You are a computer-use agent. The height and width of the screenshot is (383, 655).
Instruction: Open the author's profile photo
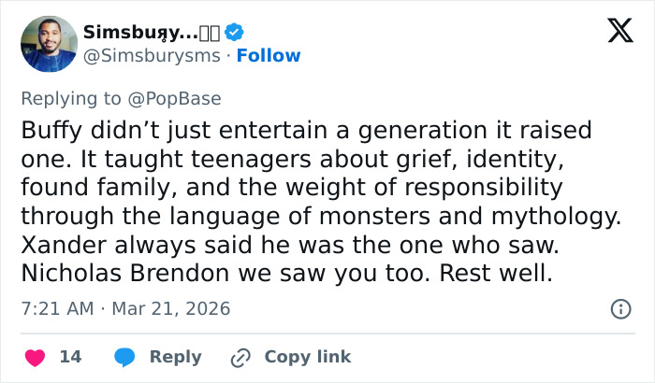click(x=48, y=44)
